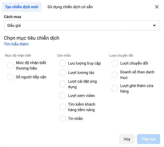Click the Tiếp tục continue button
Image resolution: width=164 pixels, height=147 pixels.
pyautogui.click(x=148, y=139)
